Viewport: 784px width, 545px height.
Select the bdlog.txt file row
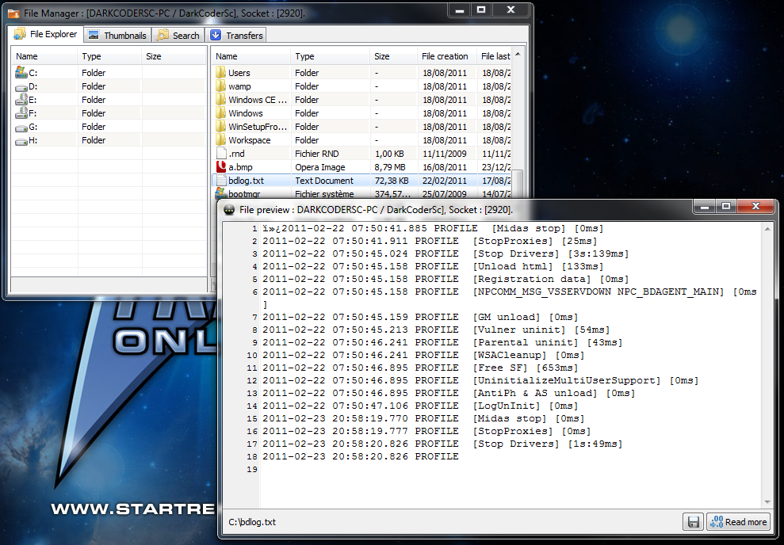coord(317,181)
